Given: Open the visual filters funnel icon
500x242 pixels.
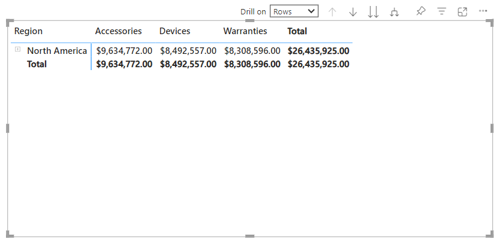Looking at the screenshot, I should click(x=441, y=11).
